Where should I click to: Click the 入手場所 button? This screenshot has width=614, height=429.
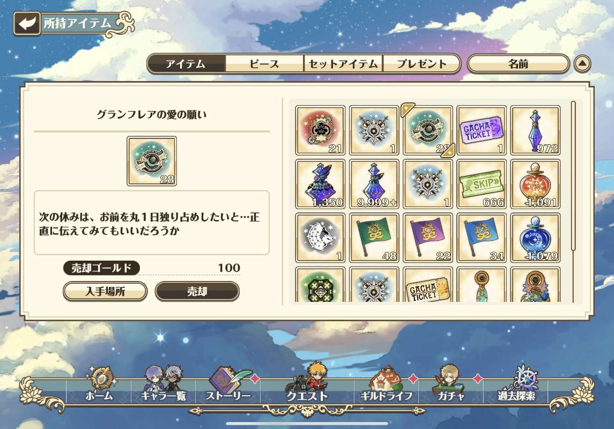click(x=105, y=291)
